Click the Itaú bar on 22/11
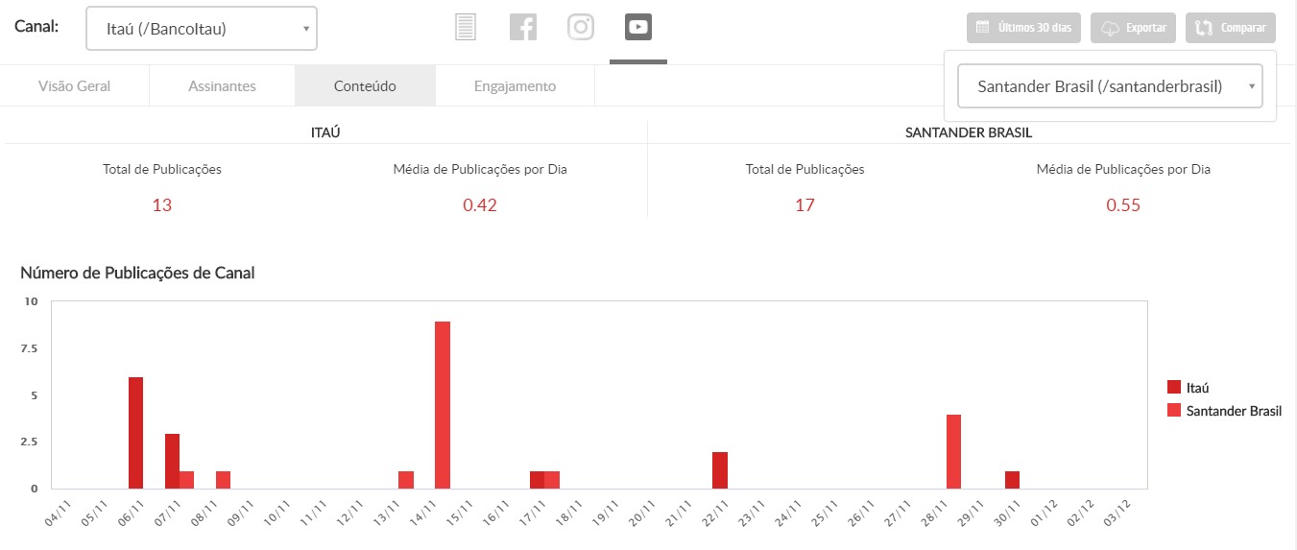Image resolution: width=1297 pixels, height=550 pixels. pos(720,470)
